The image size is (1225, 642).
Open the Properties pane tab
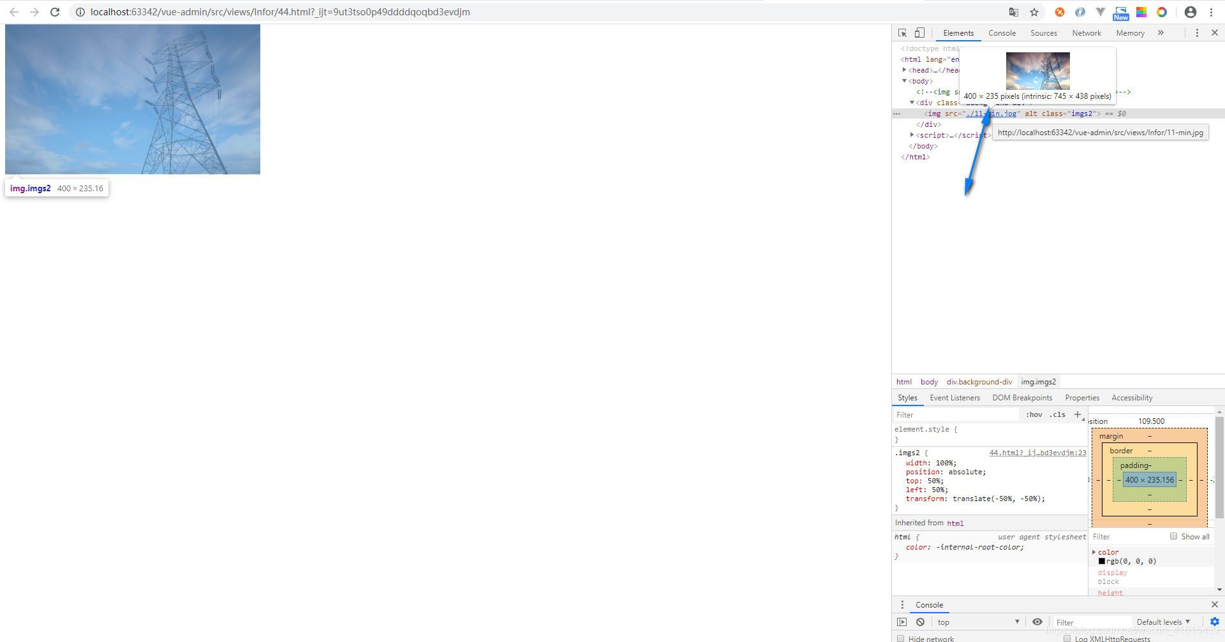tap(1082, 398)
